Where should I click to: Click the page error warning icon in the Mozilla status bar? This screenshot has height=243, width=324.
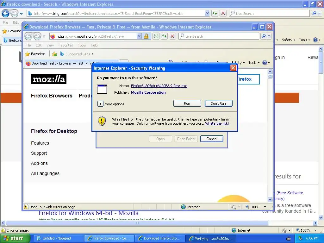pos(26,207)
